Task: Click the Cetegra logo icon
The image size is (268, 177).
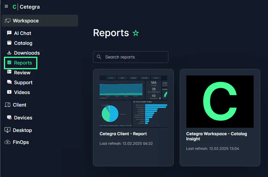Action: pyautogui.click(x=14, y=7)
